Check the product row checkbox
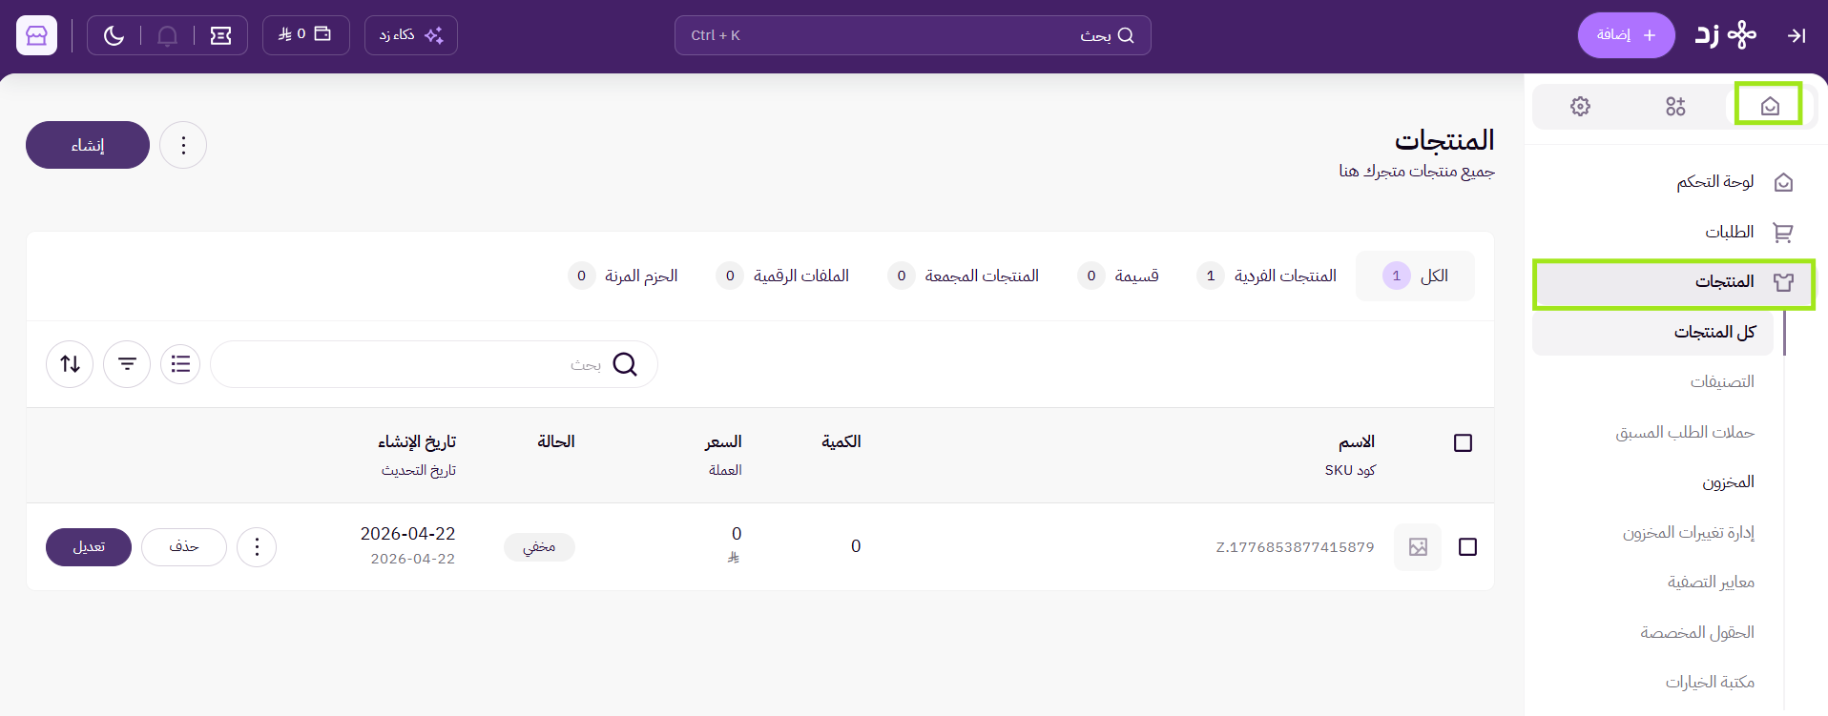The width and height of the screenshot is (1828, 716). click(x=1467, y=547)
